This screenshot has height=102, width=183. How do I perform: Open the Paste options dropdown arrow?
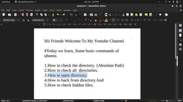coord(49,15)
